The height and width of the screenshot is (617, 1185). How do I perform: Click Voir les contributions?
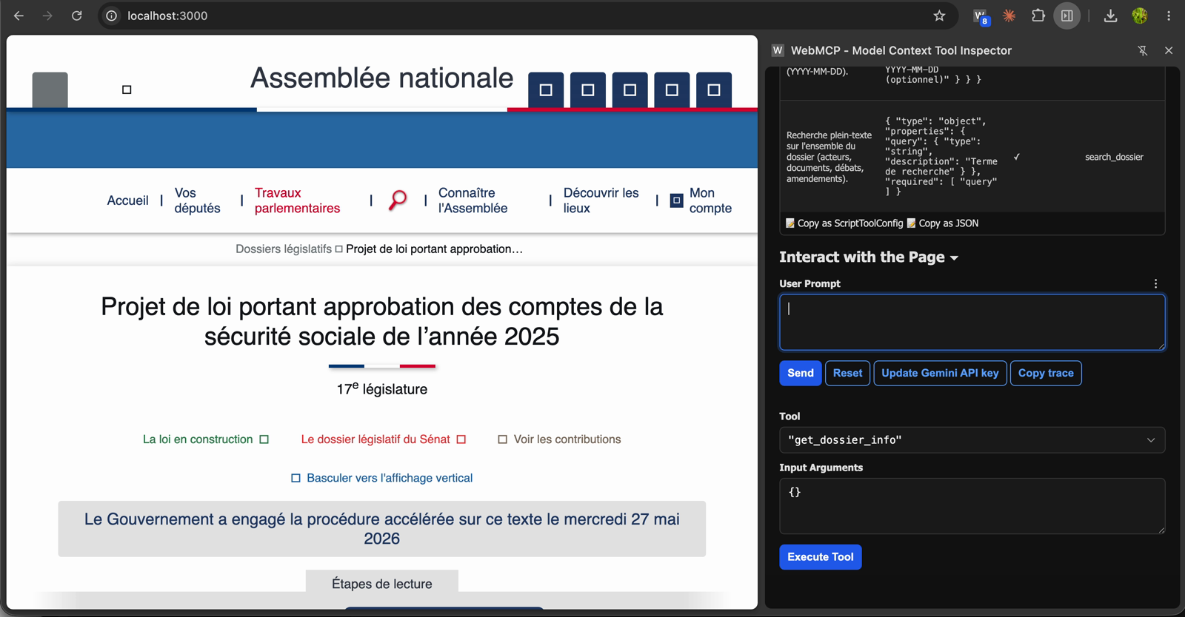559,439
